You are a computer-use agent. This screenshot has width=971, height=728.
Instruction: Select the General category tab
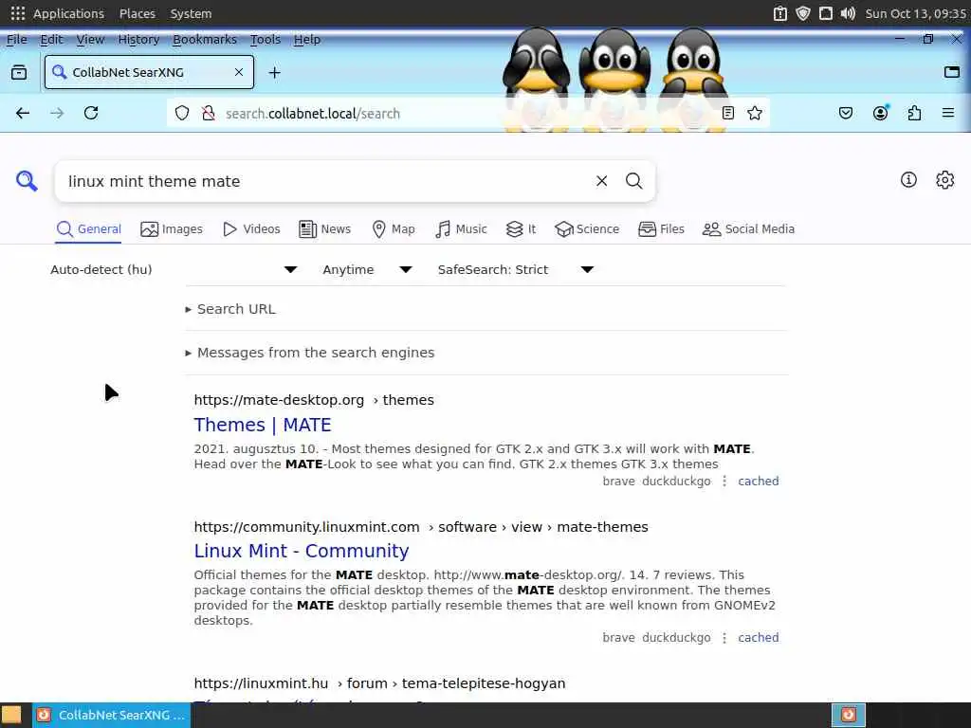click(88, 229)
